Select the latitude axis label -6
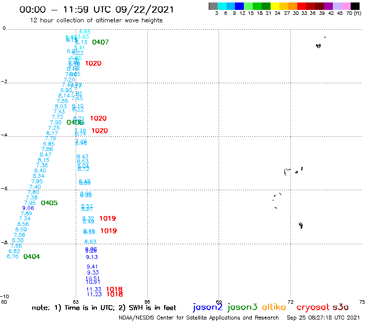 (4, 188)
